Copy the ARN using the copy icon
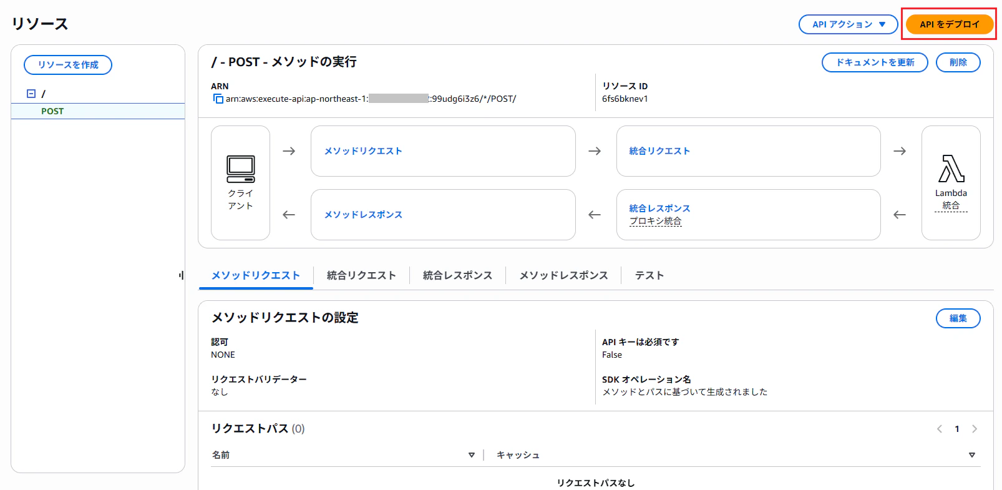Screen dimensions: 1002x490 218,99
